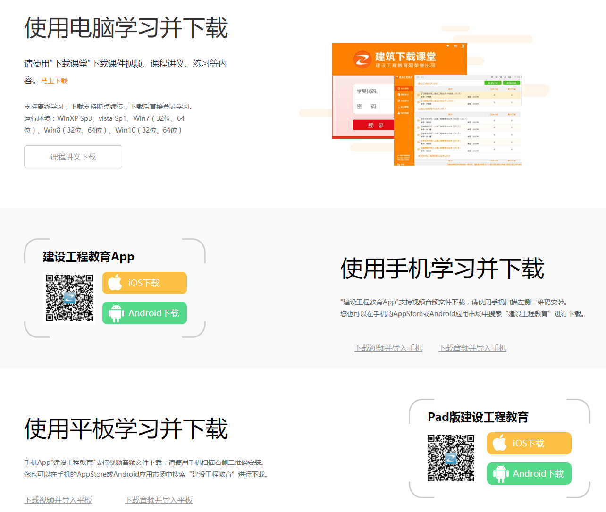Image resolution: width=606 pixels, height=512 pixels.
Task: Click the 马上下载 link
Action: pyautogui.click(x=54, y=81)
